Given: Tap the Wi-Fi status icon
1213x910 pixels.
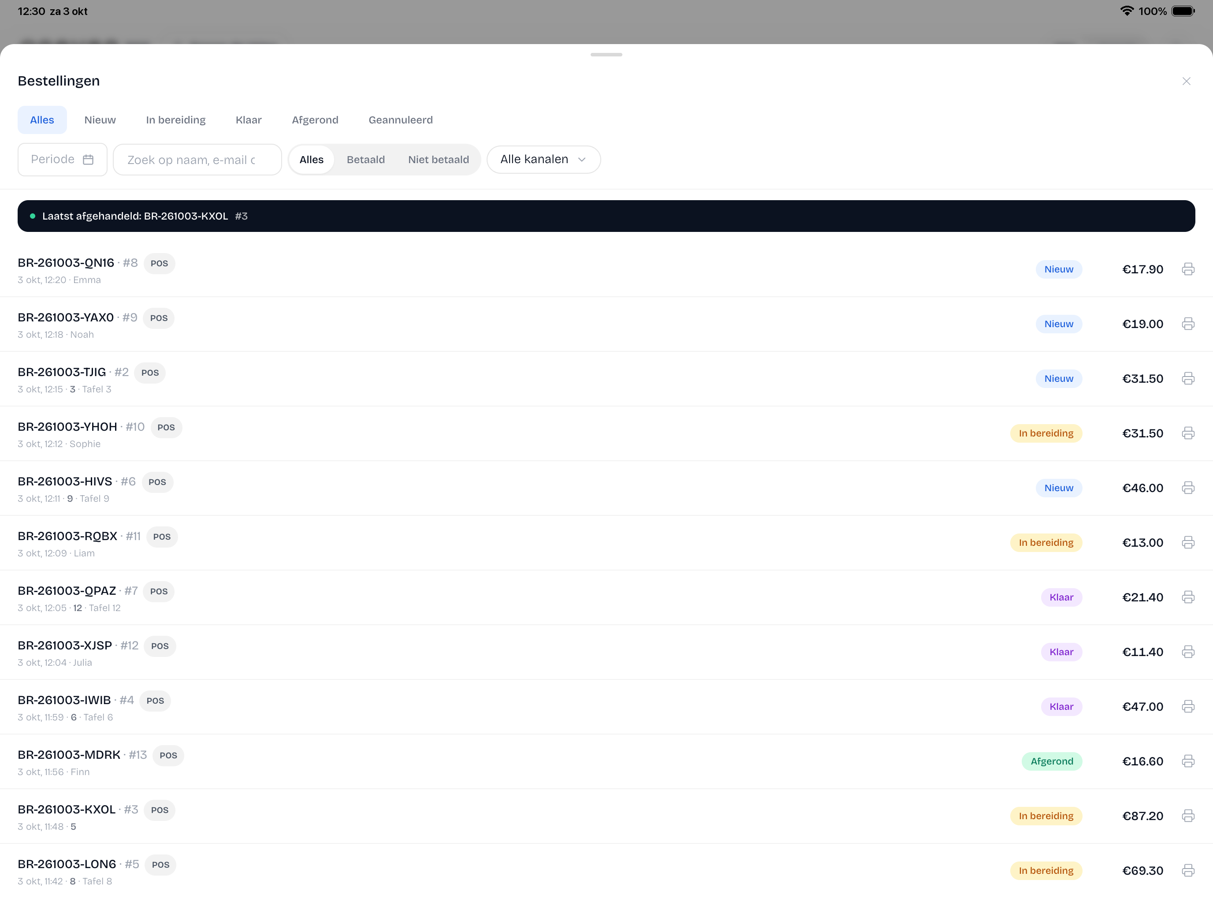Looking at the screenshot, I should (x=1126, y=11).
